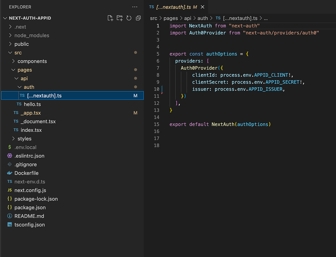Click the pages breadcrumb item
The width and height of the screenshot is (336, 257).
pyautogui.click(x=170, y=18)
